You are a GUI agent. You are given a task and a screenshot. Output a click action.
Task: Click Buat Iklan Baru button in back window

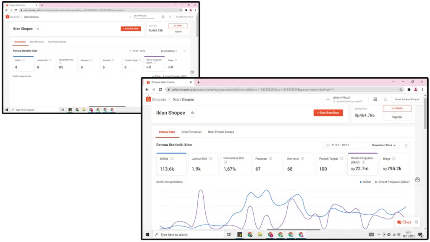coord(131,29)
